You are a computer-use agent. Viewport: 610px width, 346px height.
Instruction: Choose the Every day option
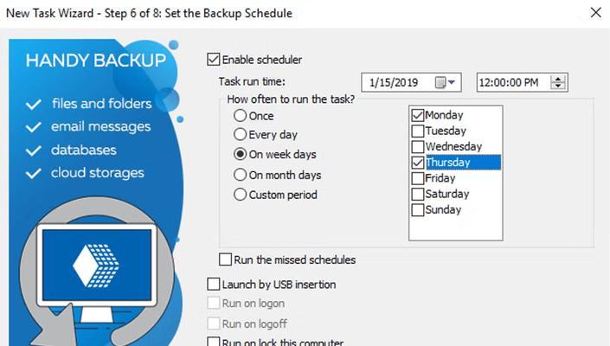coord(240,135)
